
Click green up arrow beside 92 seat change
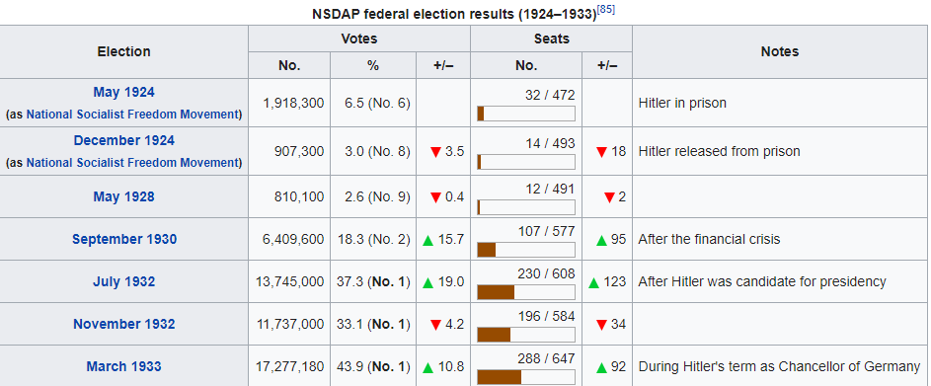coord(601,367)
